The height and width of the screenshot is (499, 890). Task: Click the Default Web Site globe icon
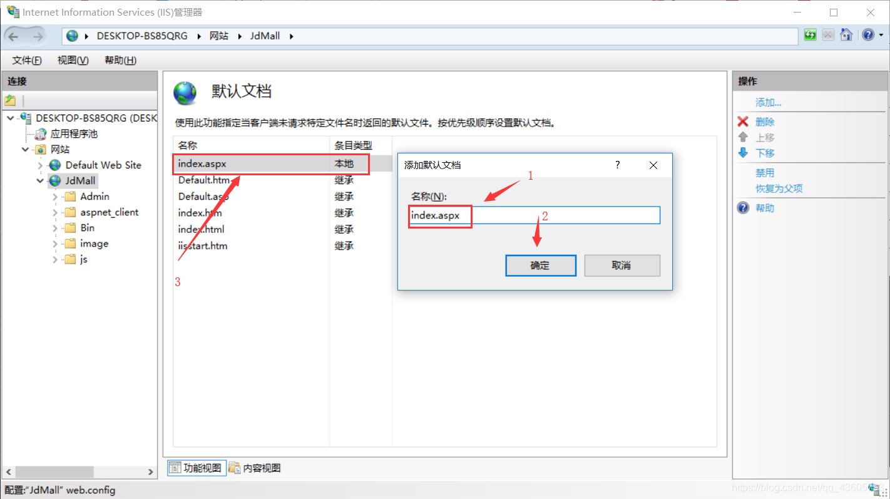coord(55,165)
